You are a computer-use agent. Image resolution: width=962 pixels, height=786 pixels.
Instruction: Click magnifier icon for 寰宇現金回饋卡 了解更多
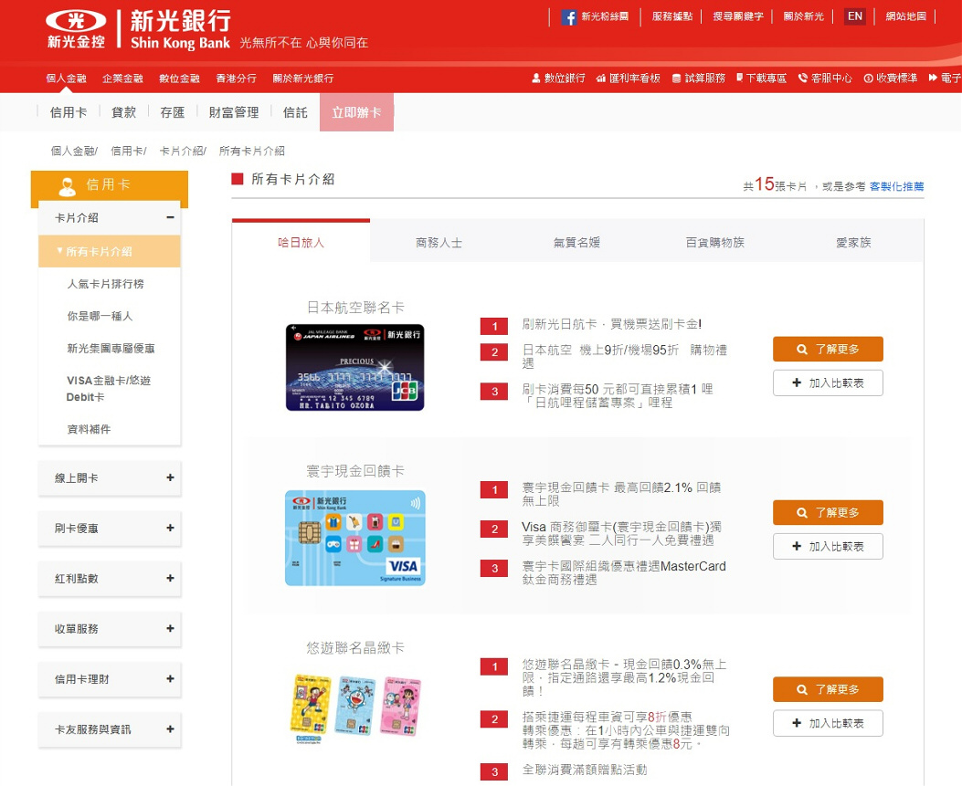coord(801,512)
